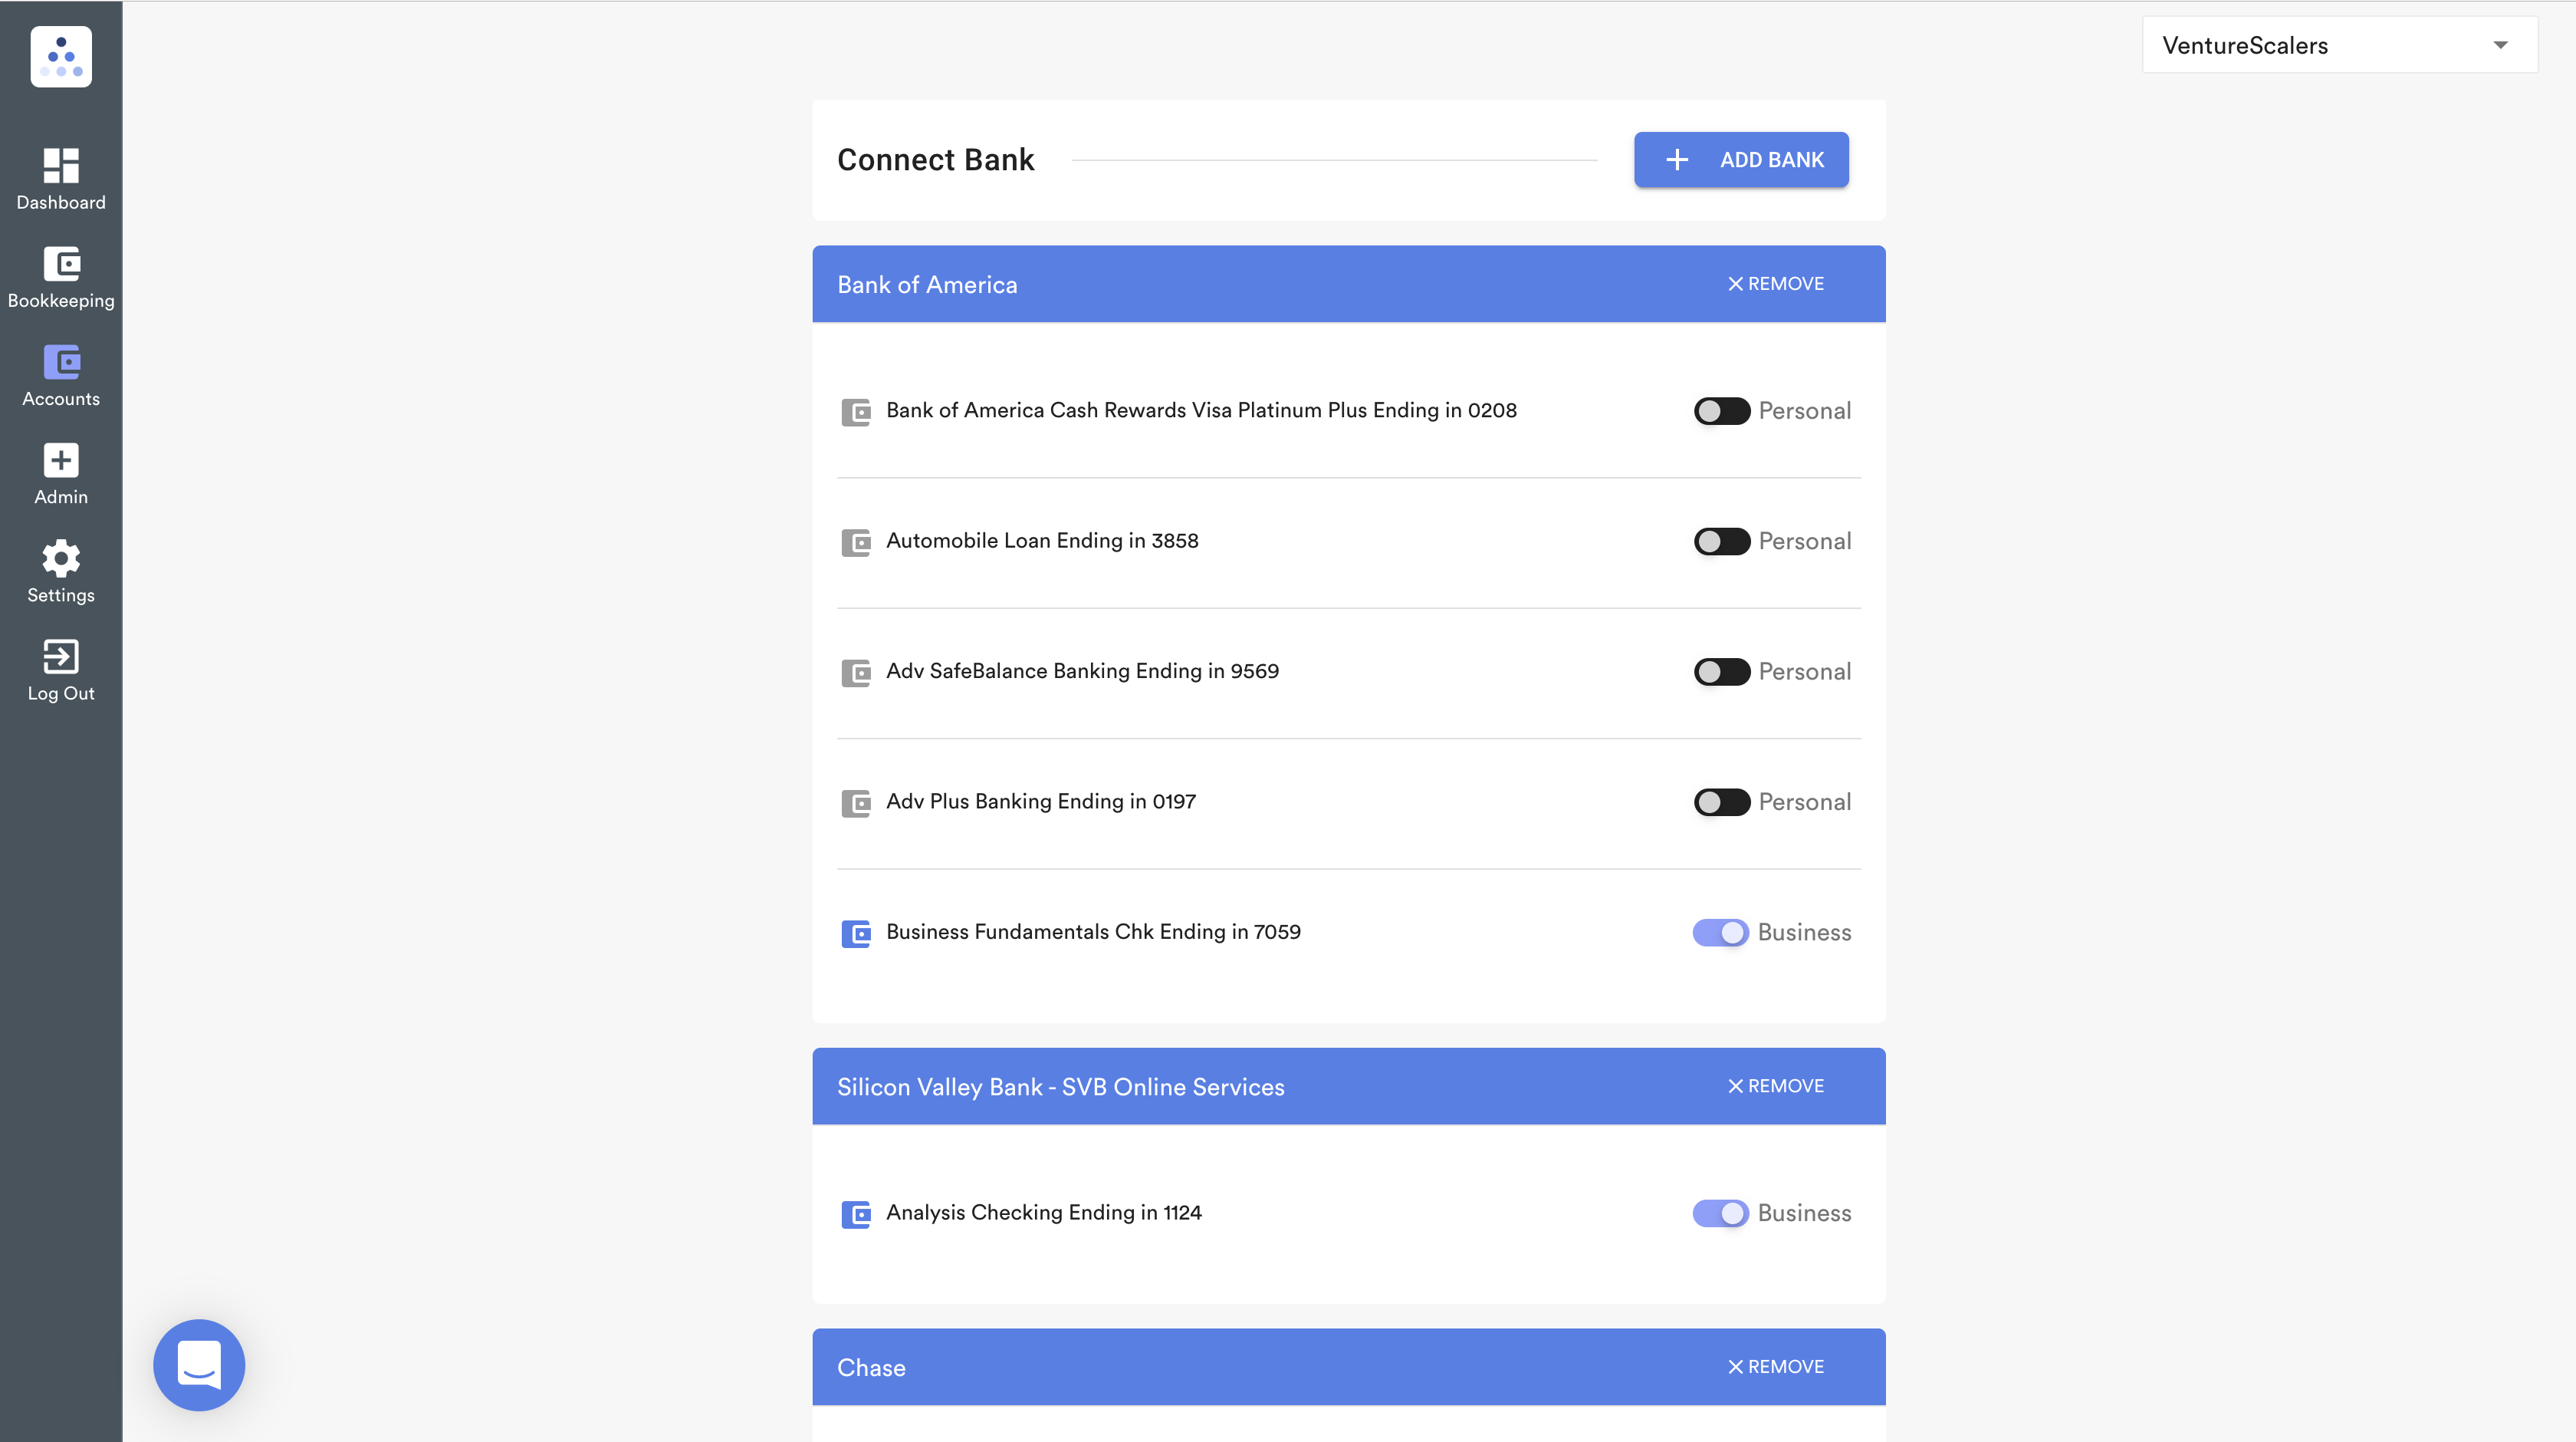
Task: Open the Dashboard page
Action: click(x=61, y=179)
